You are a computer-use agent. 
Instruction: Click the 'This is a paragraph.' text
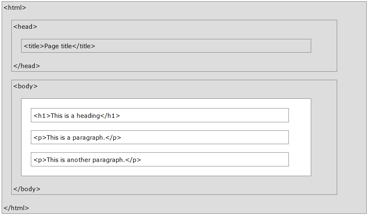click(x=76, y=137)
